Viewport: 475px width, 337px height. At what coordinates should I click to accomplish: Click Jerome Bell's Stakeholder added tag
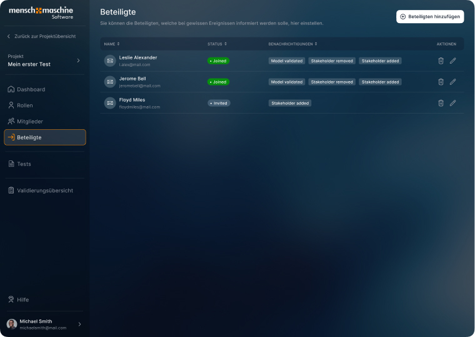[380, 82]
